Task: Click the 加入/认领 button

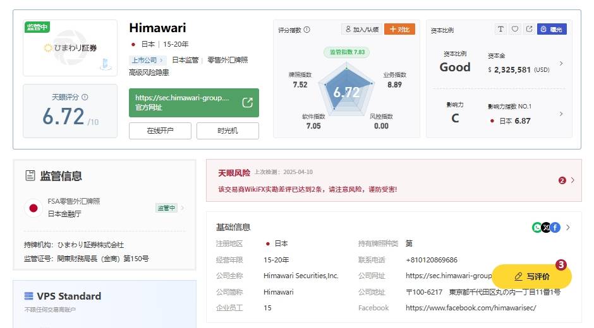Action: click(x=362, y=29)
